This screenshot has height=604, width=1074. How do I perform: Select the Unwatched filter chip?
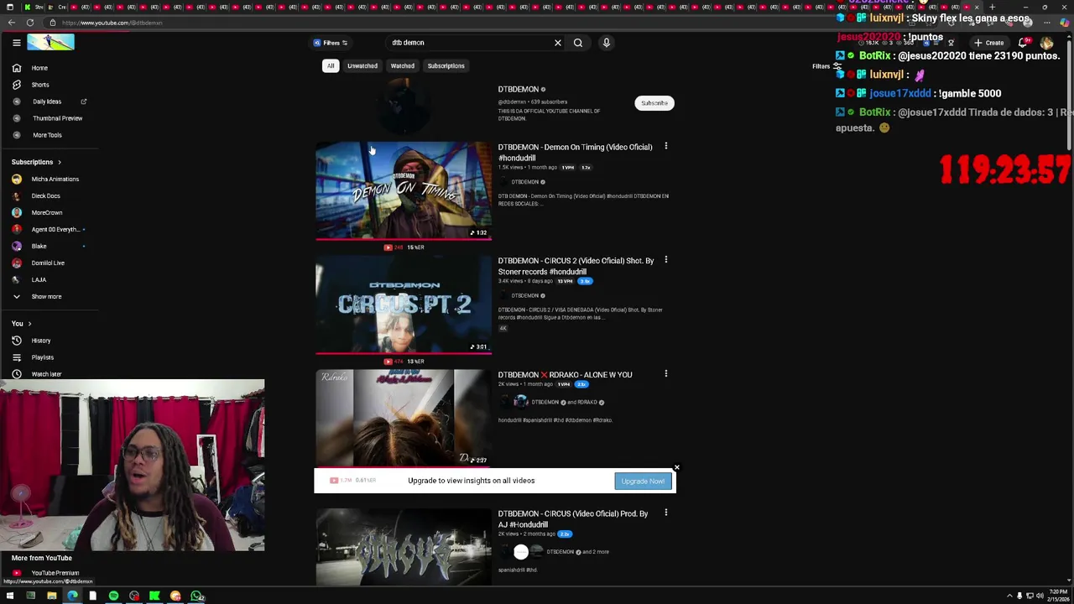click(362, 66)
